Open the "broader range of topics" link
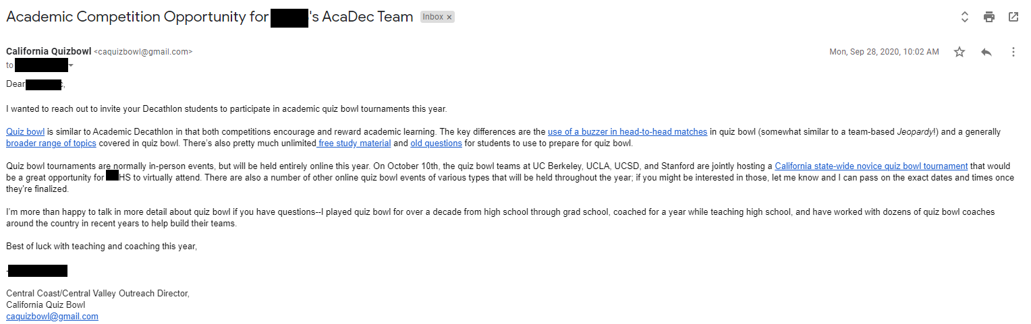This screenshot has height=324, width=1031. (51, 143)
